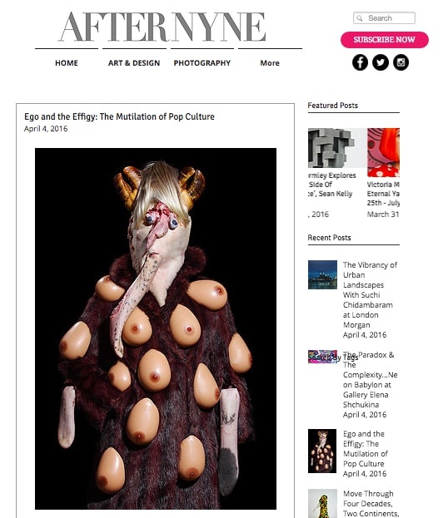This screenshot has width=443, height=518.
Task: Open the PHOTOGRAPHY section
Action: pos(202,62)
